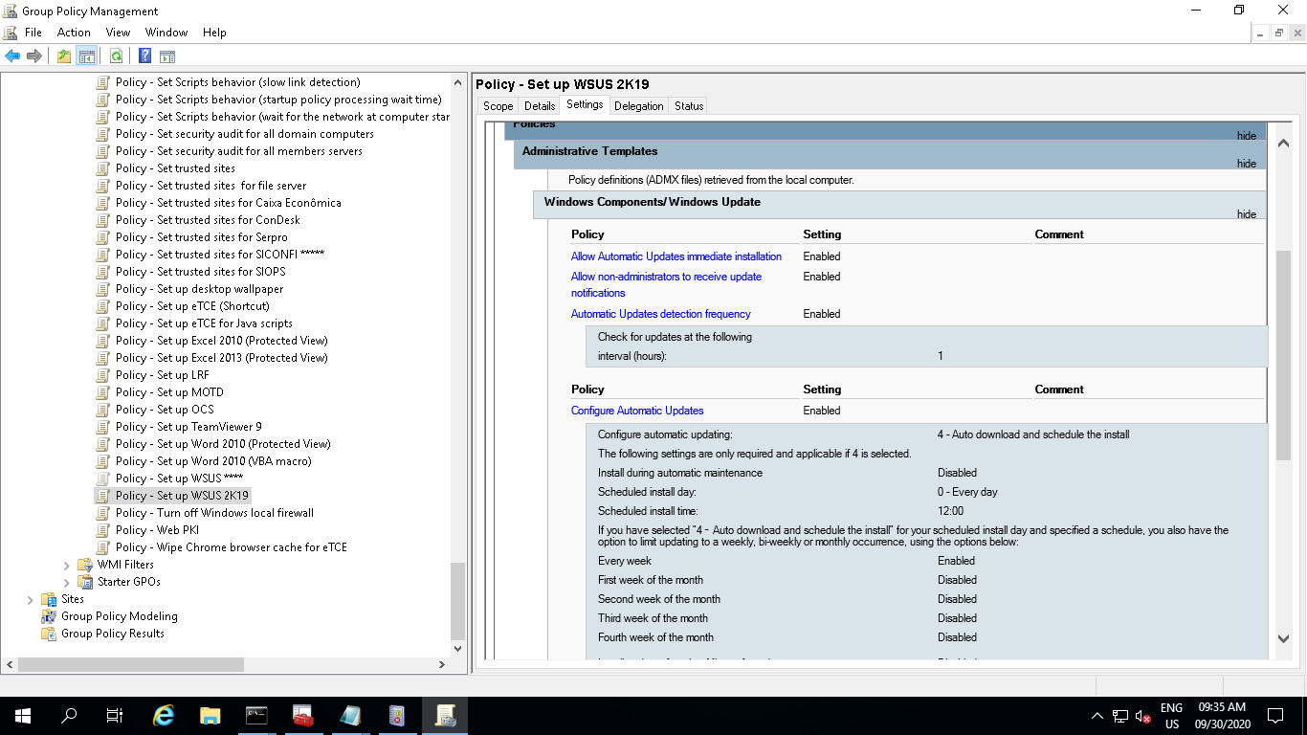Click the volume icon in system tray
Image resolution: width=1307 pixels, height=735 pixels.
pyautogui.click(x=1143, y=716)
